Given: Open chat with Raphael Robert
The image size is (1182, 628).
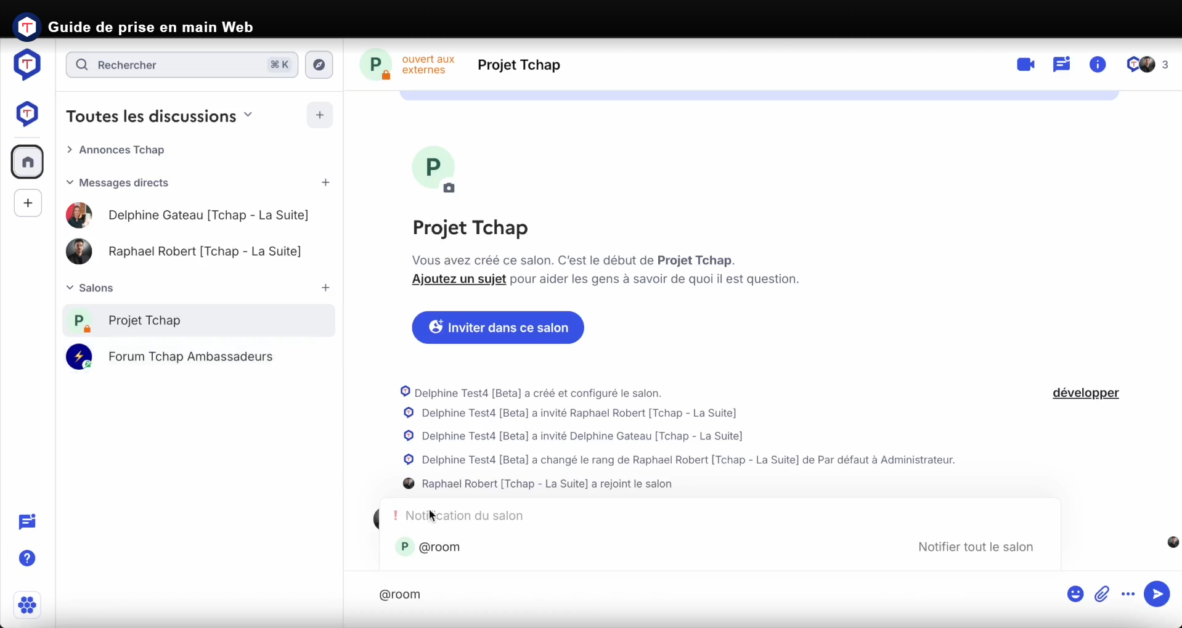Looking at the screenshot, I should point(198,251).
